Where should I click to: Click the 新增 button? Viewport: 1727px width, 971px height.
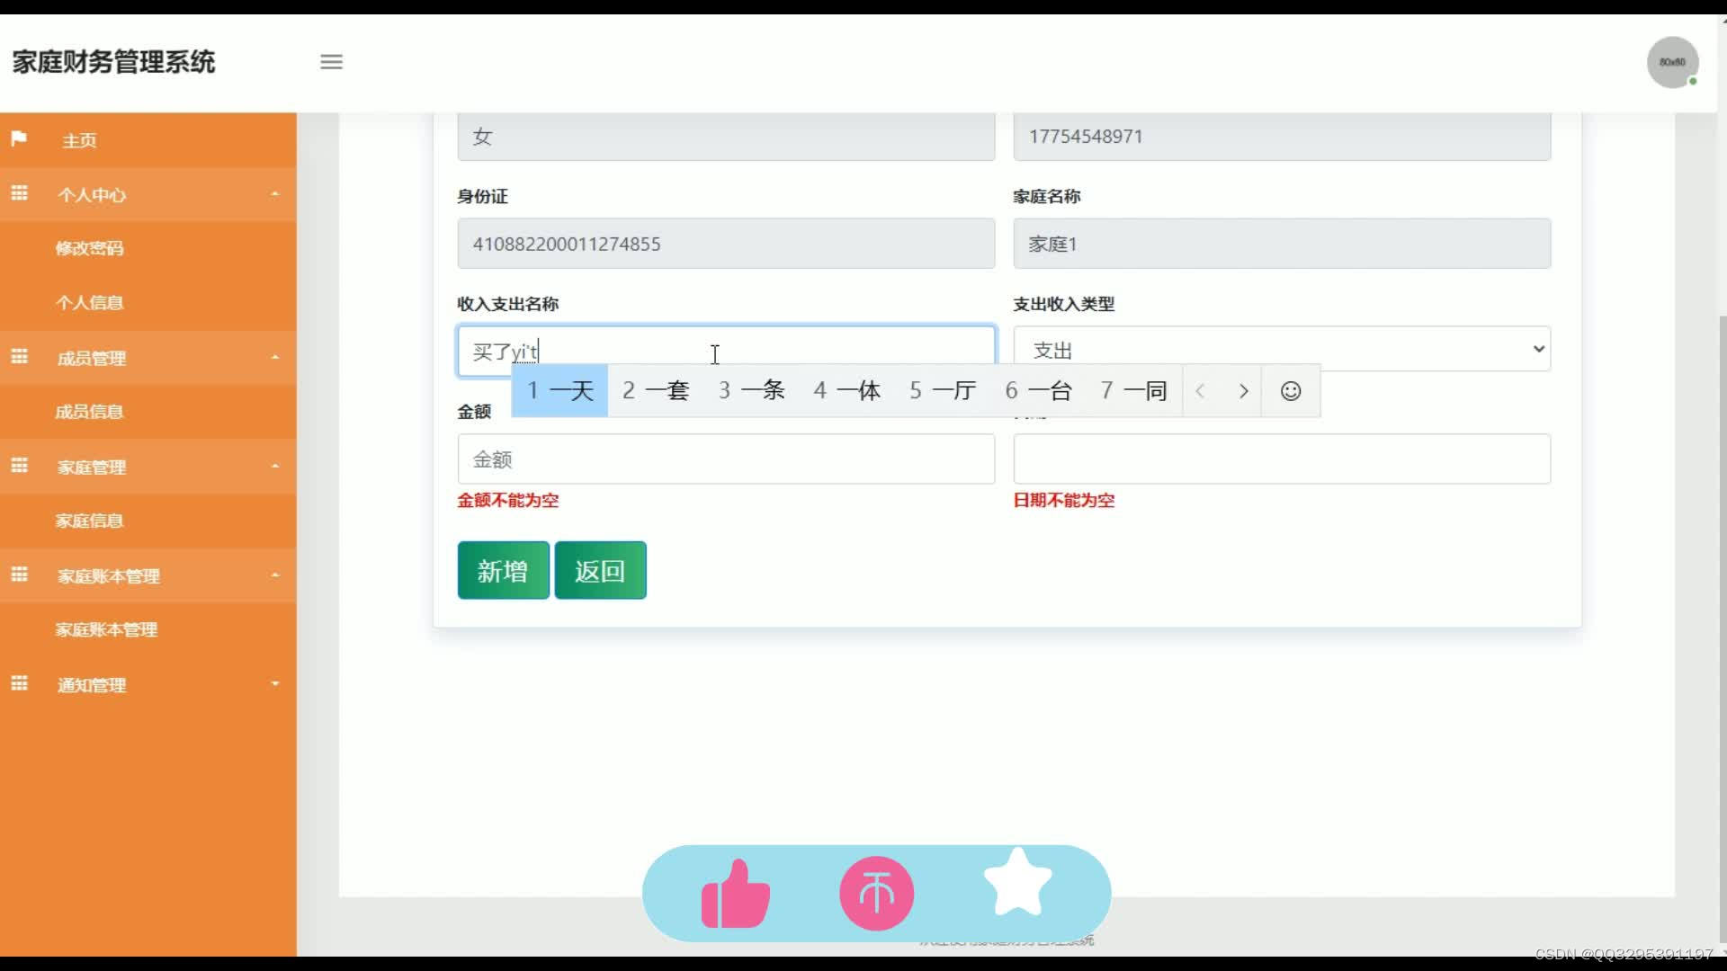pos(503,571)
